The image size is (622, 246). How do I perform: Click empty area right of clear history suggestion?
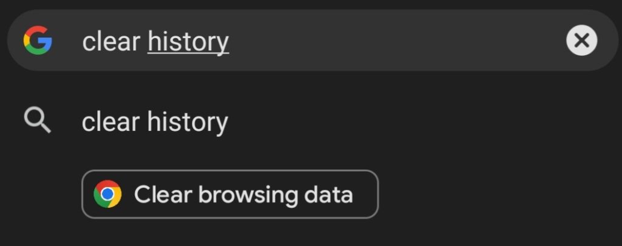(425, 121)
